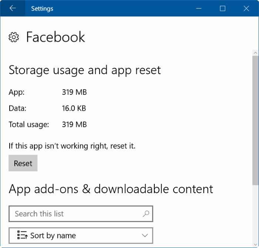Select the Total usage value 319 MB
259x248 pixels.
(x=74, y=125)
